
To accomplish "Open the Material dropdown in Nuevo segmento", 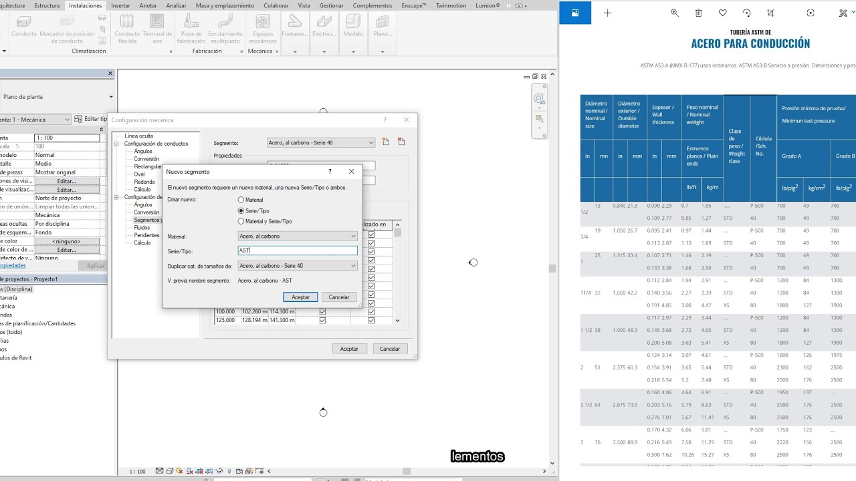I will (298, 236).
